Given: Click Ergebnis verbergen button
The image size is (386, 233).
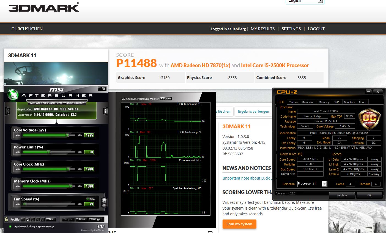Looking at the screenshot, I should click(x=253, y=111).
